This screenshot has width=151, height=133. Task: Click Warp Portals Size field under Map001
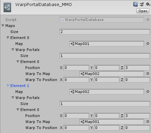point(105,56)
